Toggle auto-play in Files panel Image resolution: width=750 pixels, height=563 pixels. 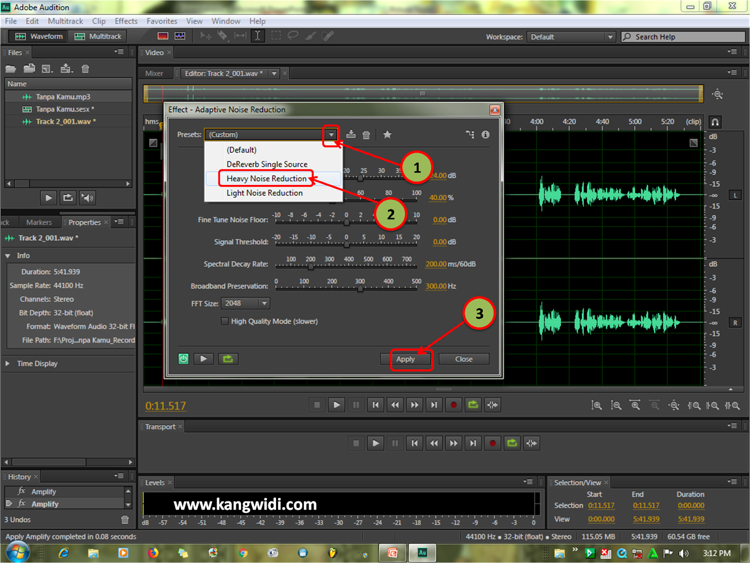87,198
